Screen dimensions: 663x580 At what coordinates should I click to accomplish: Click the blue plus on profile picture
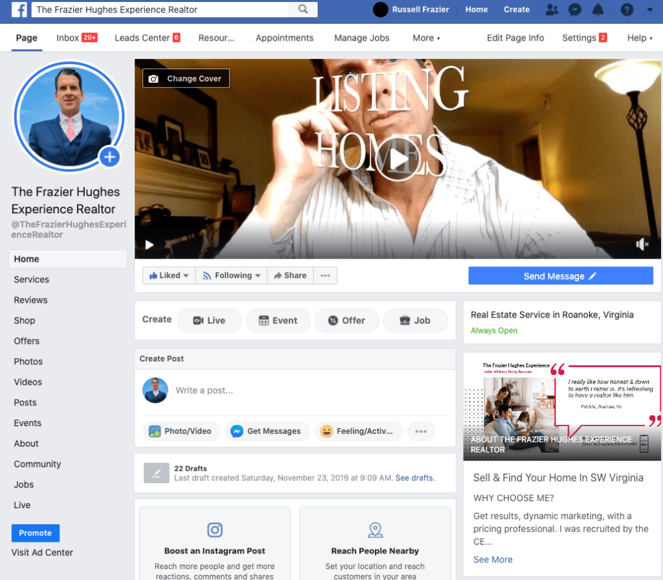click(109, 156)
